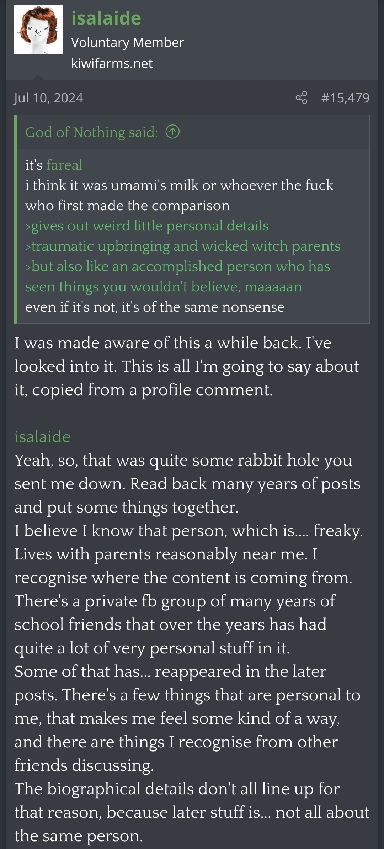Click the kiwifarms.net text under username

click(x=112, y=63)
